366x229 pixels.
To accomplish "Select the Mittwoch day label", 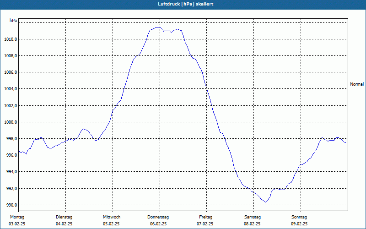I will pos(112,217).
